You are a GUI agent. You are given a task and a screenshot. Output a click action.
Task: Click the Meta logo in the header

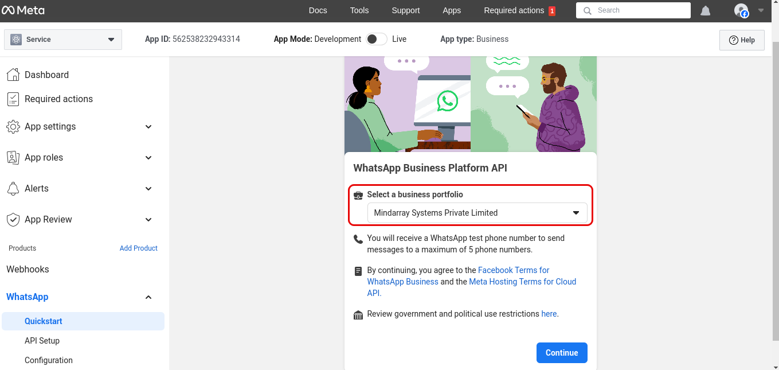(24, 10)
